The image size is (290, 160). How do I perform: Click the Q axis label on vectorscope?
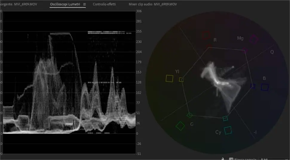[272, 52]
